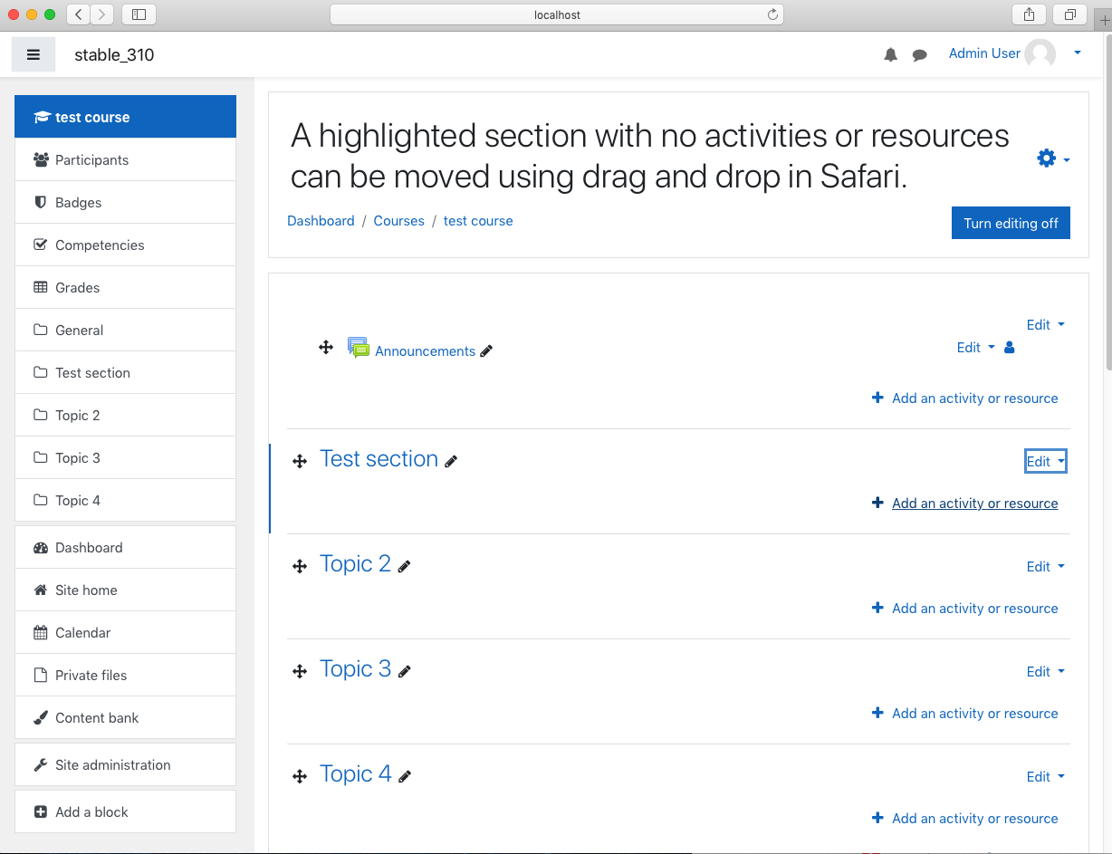Jump to Topic 3 in sidebar

tap(125, 457)
